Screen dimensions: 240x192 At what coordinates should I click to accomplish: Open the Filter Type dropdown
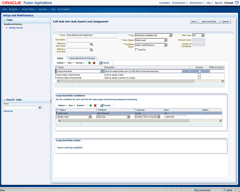[198, 35]
